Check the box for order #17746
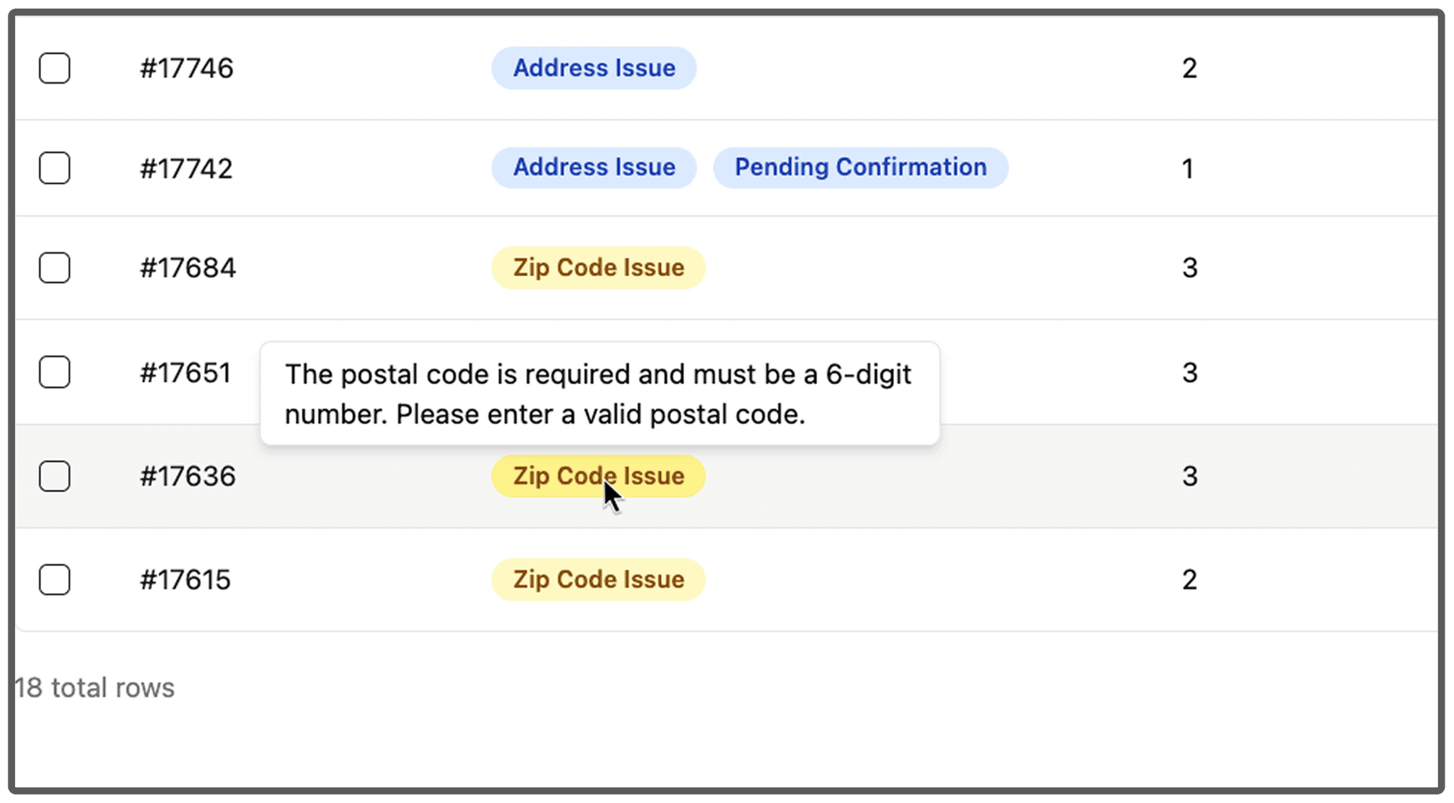1454x803 pixels. (x=55, y=68)
